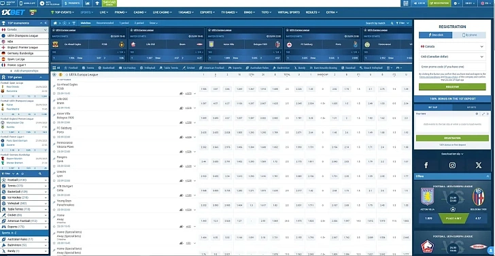
Task: Click PLACE A BET on Aston Villa offer
Action: 453,218
